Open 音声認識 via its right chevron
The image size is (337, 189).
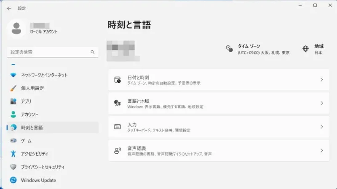click(x=321, y=150)
